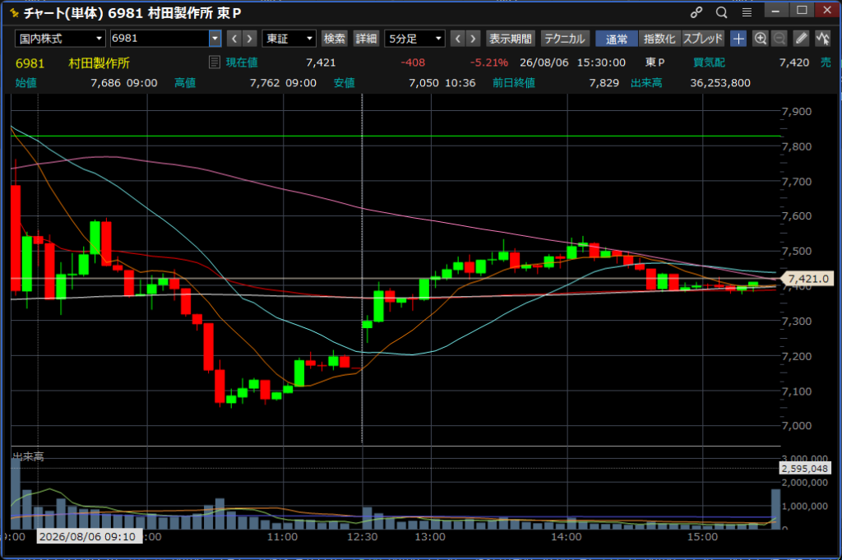Expand the stock code 6981 dropdown arrow
The width and height of the screenshot is (842, 560).
[x=215, y=39]
